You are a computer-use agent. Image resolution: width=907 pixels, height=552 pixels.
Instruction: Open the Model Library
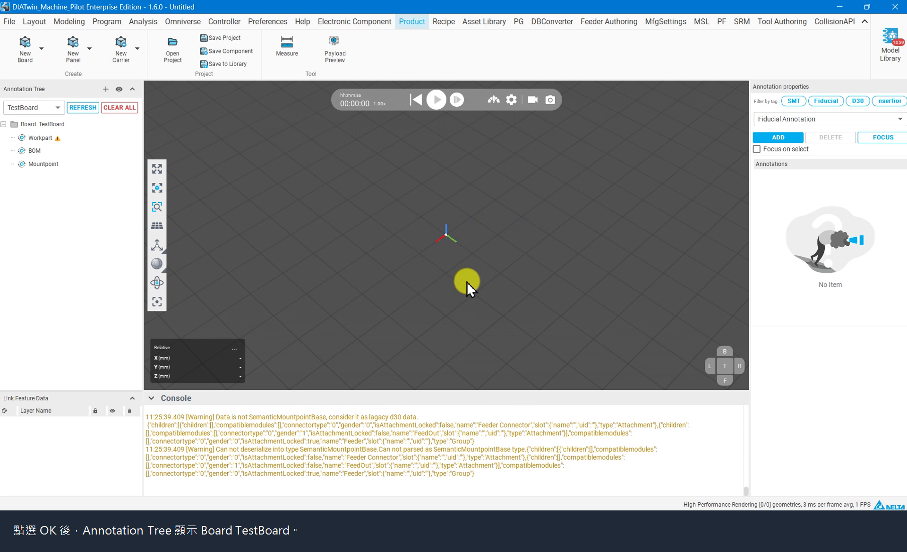click(890, 45)
